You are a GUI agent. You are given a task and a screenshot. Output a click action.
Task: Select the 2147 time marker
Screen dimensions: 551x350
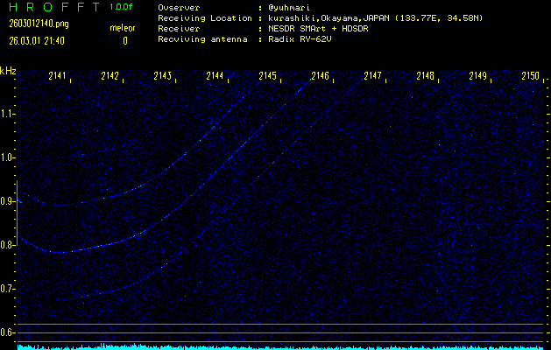pos(373,77)
